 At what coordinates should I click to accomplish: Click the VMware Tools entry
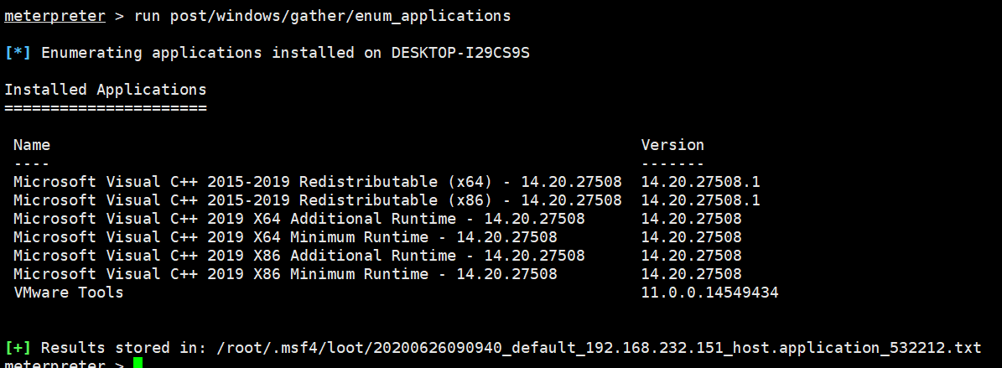pyautogui.click(x=69, y=293)
